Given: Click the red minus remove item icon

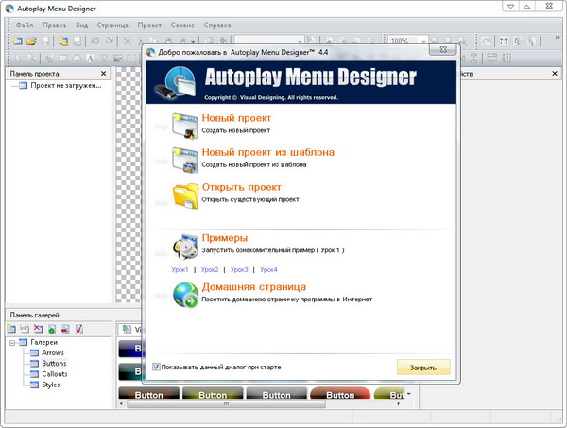Looking at the screenshot, I should point(65,329).
